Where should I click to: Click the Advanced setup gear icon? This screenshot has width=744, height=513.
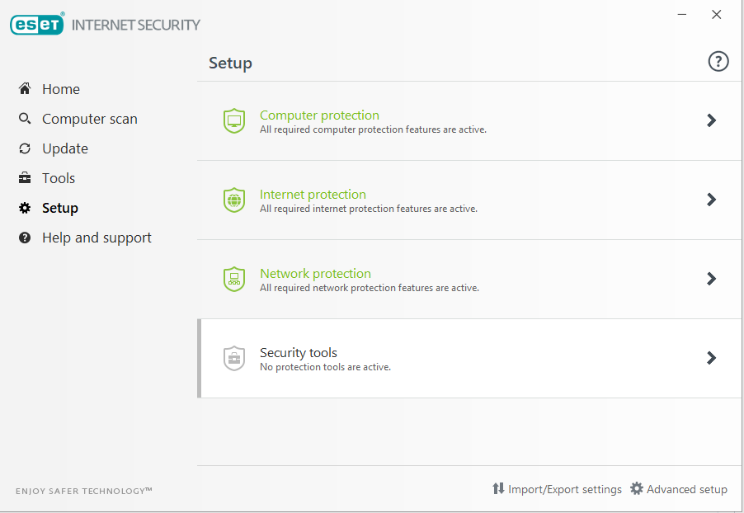tap(637, 489)
